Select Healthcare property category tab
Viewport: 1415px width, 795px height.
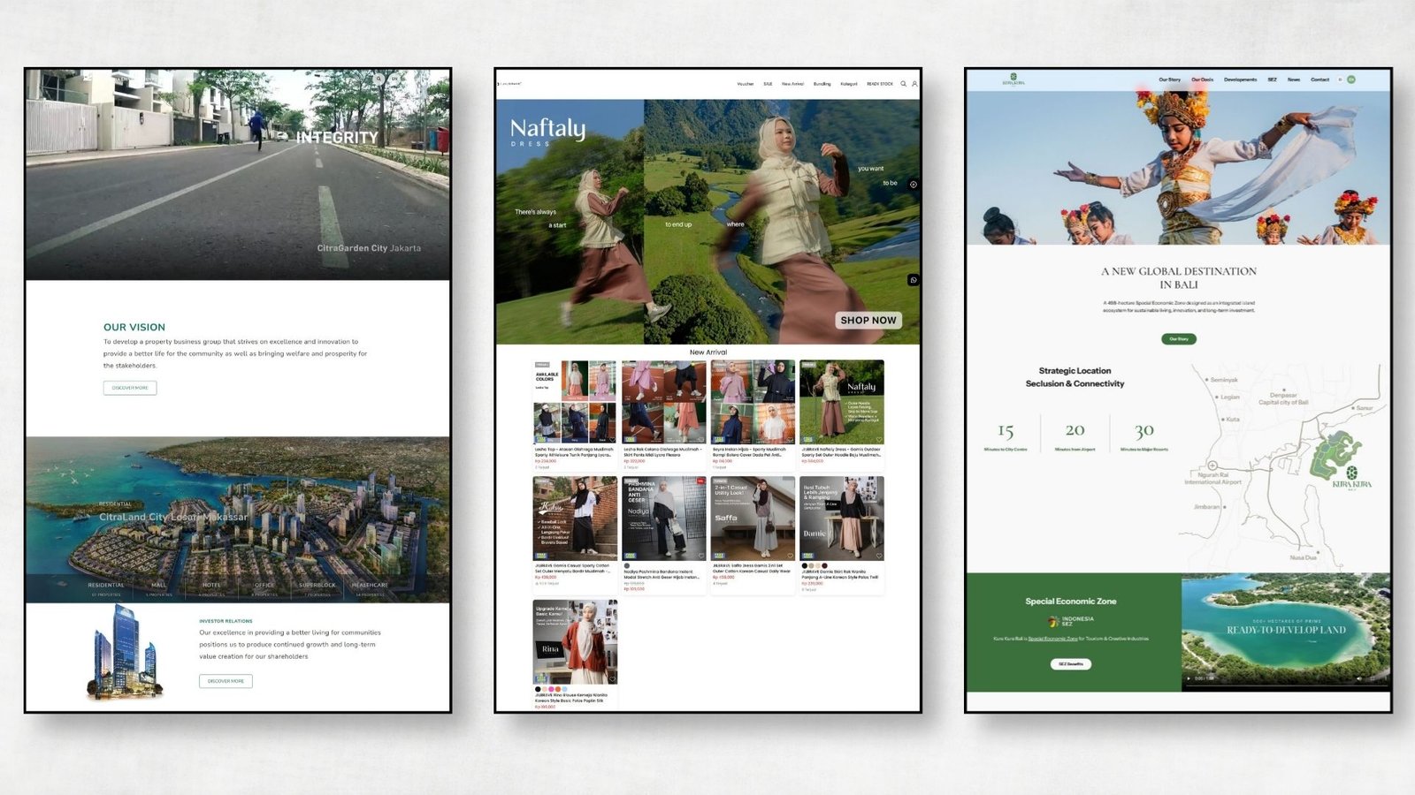coord(370,587)
